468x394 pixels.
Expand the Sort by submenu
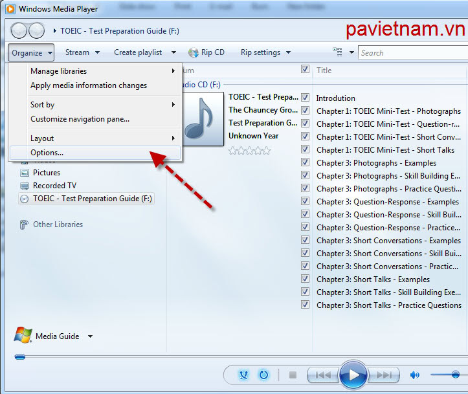(173, 105)
